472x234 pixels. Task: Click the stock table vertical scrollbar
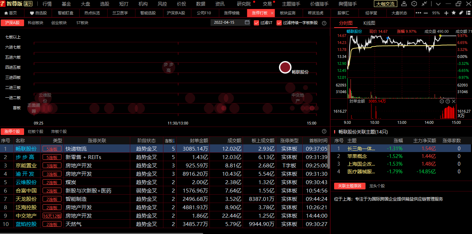(x=329, y=157)
